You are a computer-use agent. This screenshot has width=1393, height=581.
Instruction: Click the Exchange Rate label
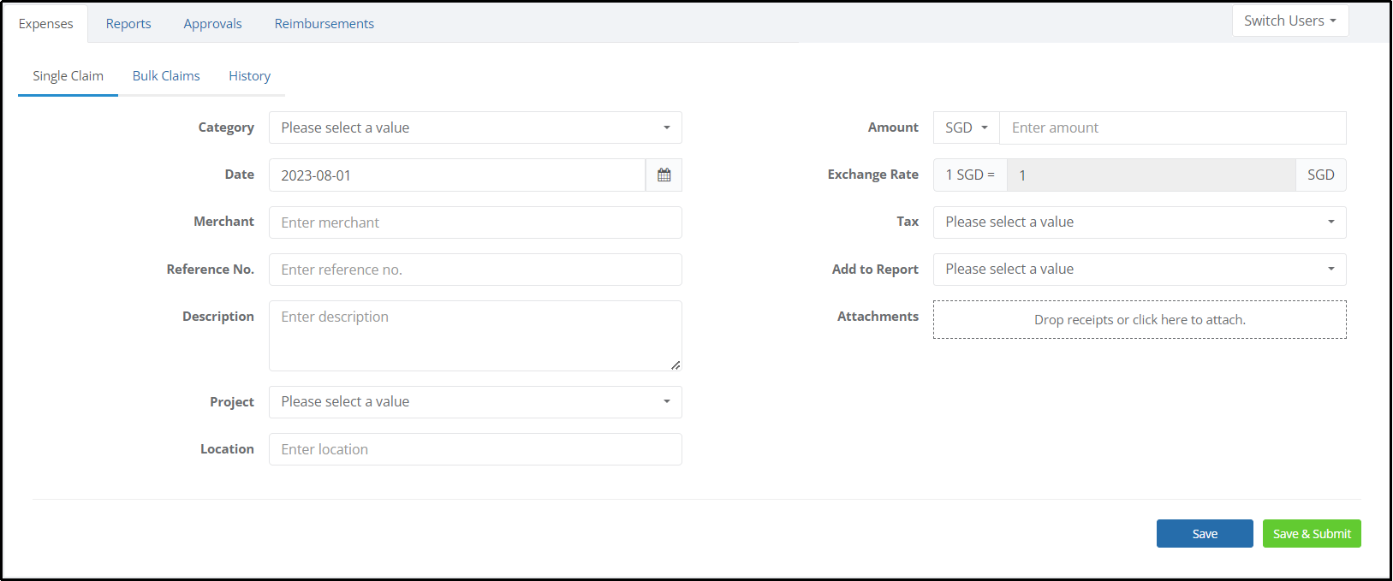[x=872, y=175]
